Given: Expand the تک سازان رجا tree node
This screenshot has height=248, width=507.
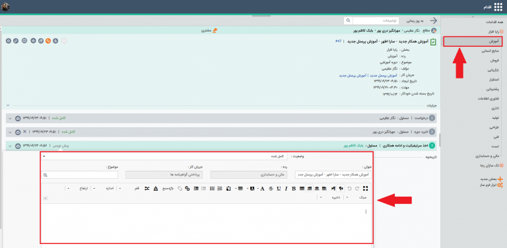Looking at the screenshot, I should tap(502, 166).
